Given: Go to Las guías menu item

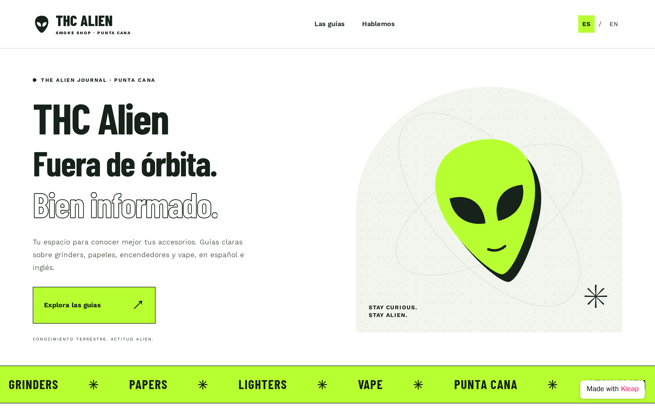Looking at the screenshot, I should coord(329,24).
